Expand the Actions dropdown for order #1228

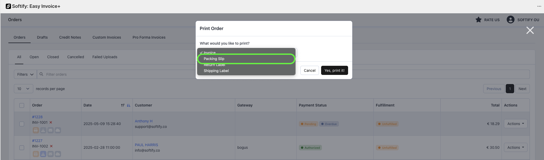coord(515,124)
